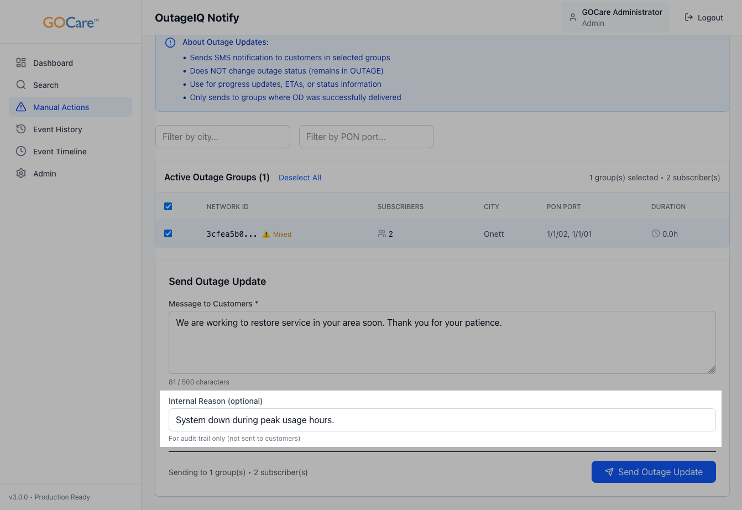This screenshot has height=510, width=742.
Task: Log out using the Logout button
Action: [704, 18]
